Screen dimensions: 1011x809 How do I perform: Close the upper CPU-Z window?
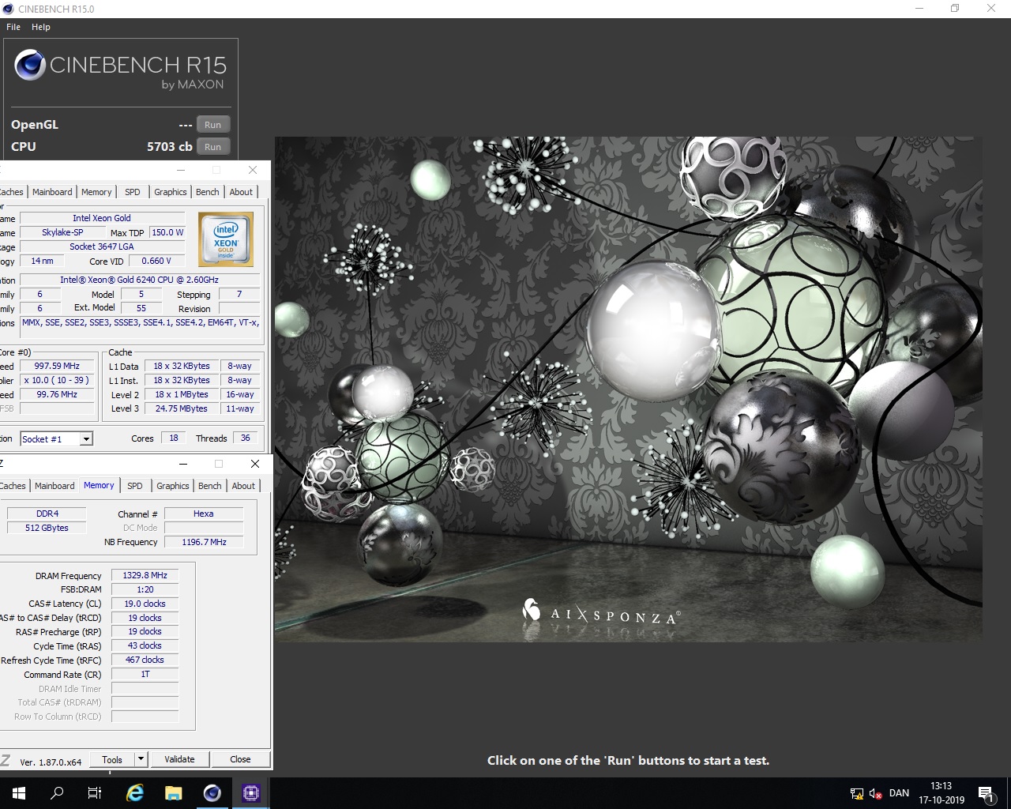[253, 170]
